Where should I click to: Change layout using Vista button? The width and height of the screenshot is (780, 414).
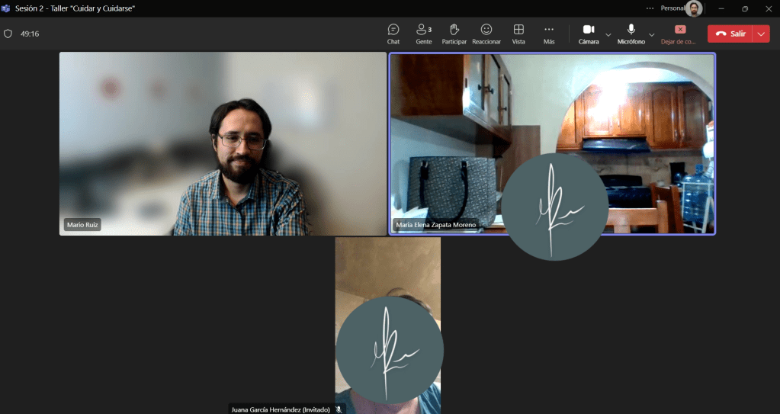(518, 34)
